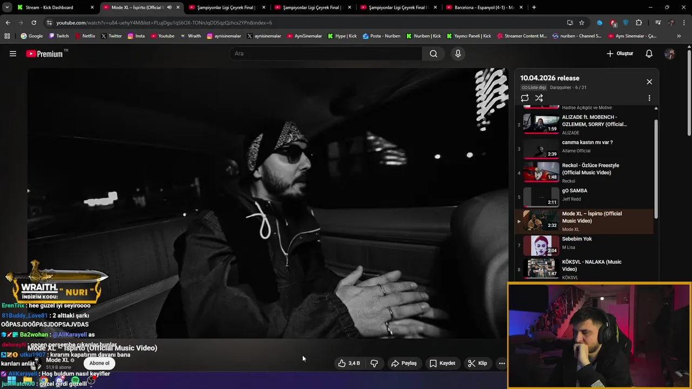Open the Insta bookmark

click(x=136, y=36)
